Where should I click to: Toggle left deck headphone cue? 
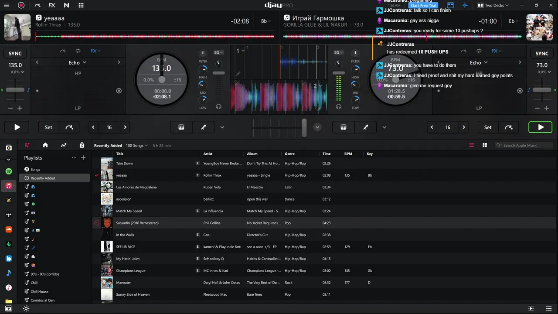(218, 106)
